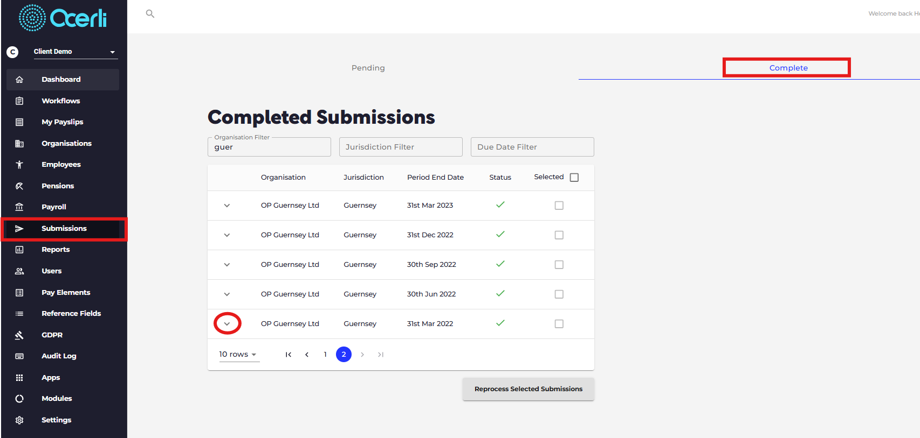Click the Users people icon
920x438 pixels.
[x=19, y=271]
